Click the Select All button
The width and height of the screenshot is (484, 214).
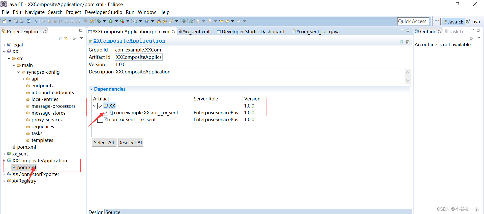click(104, 143)
